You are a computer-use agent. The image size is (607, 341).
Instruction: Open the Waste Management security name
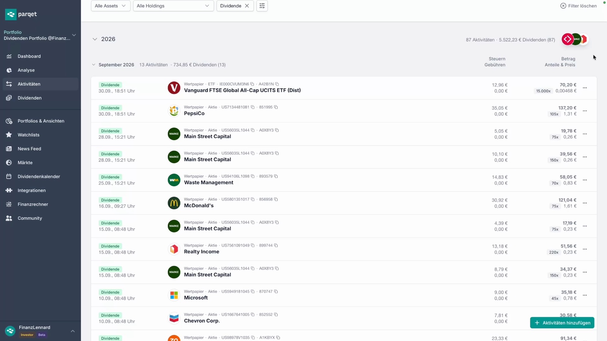pos(209,183)
